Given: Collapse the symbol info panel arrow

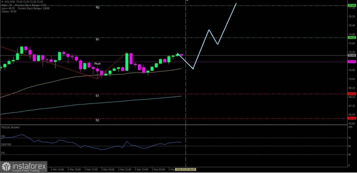Looking at the screenshot, I should [x=2, y=2].
